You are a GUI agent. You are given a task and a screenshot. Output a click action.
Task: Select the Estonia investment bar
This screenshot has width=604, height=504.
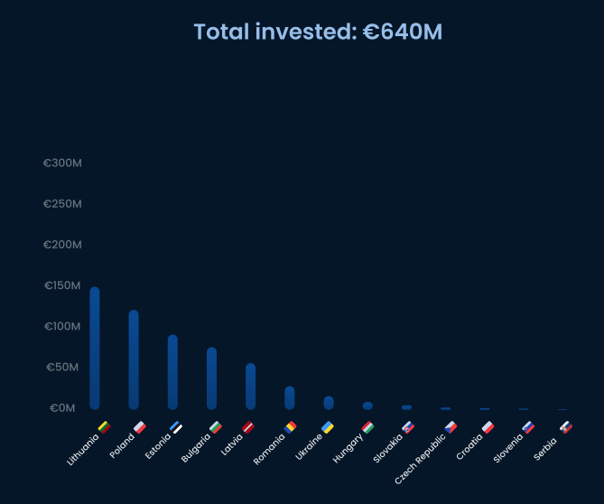[x=172, y=372]
